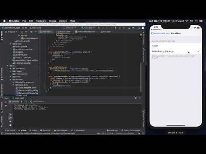Expand the Assets.xcassets folder
The height and width of the screenshot is (154, 206).
pyautogui.click(x=13, y=82)
